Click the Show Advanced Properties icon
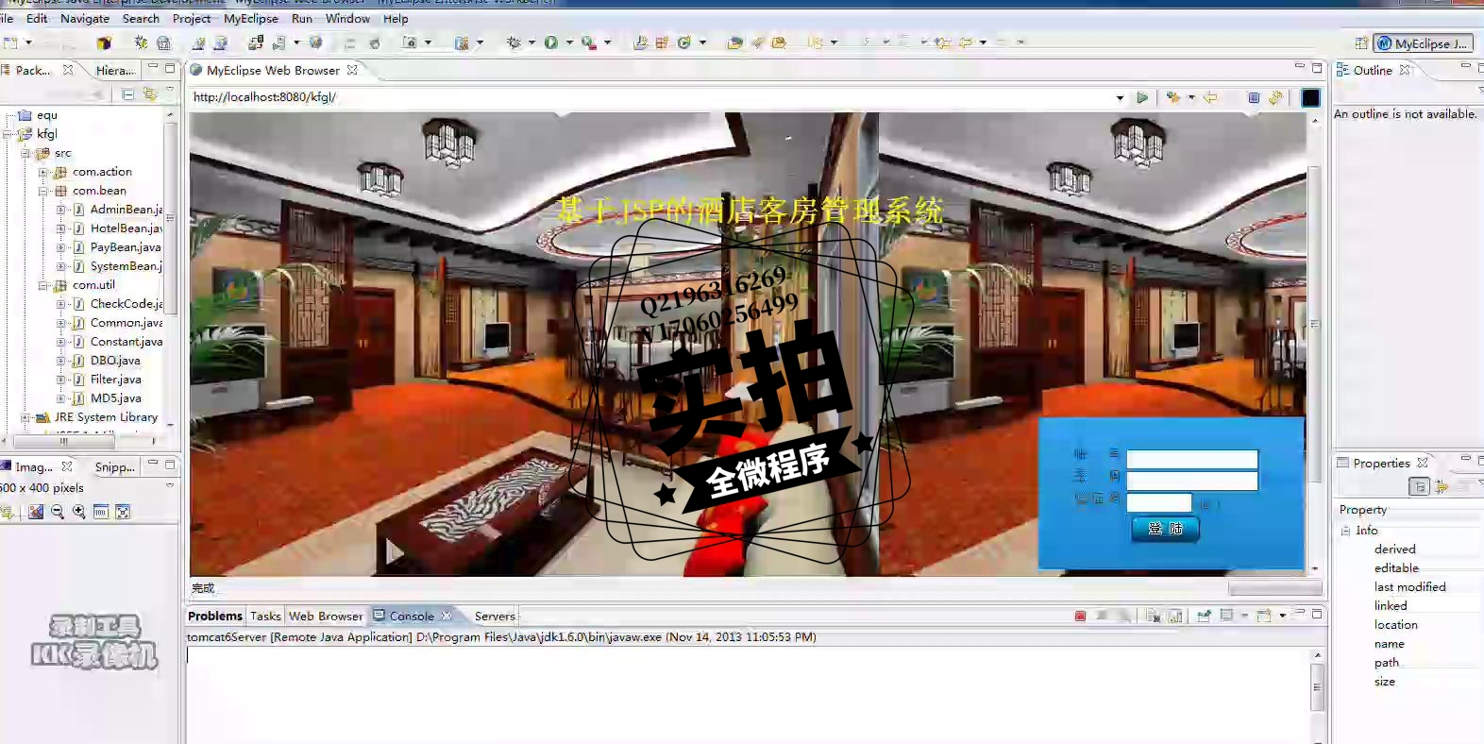 pyautogui.click(x=1442, y=487)
